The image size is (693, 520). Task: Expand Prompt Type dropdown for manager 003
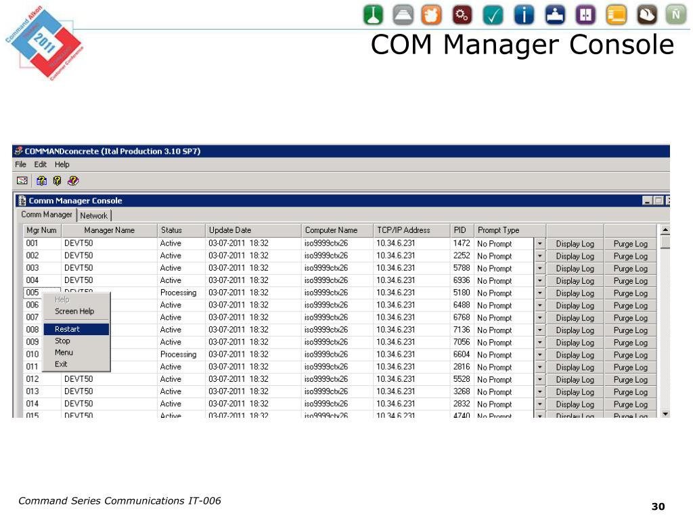[x=539, y=268]
